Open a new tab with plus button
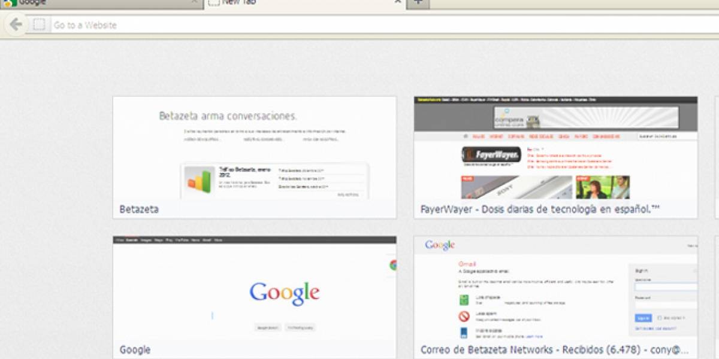Viewport: 719px width, 359px height. point(418,3)
